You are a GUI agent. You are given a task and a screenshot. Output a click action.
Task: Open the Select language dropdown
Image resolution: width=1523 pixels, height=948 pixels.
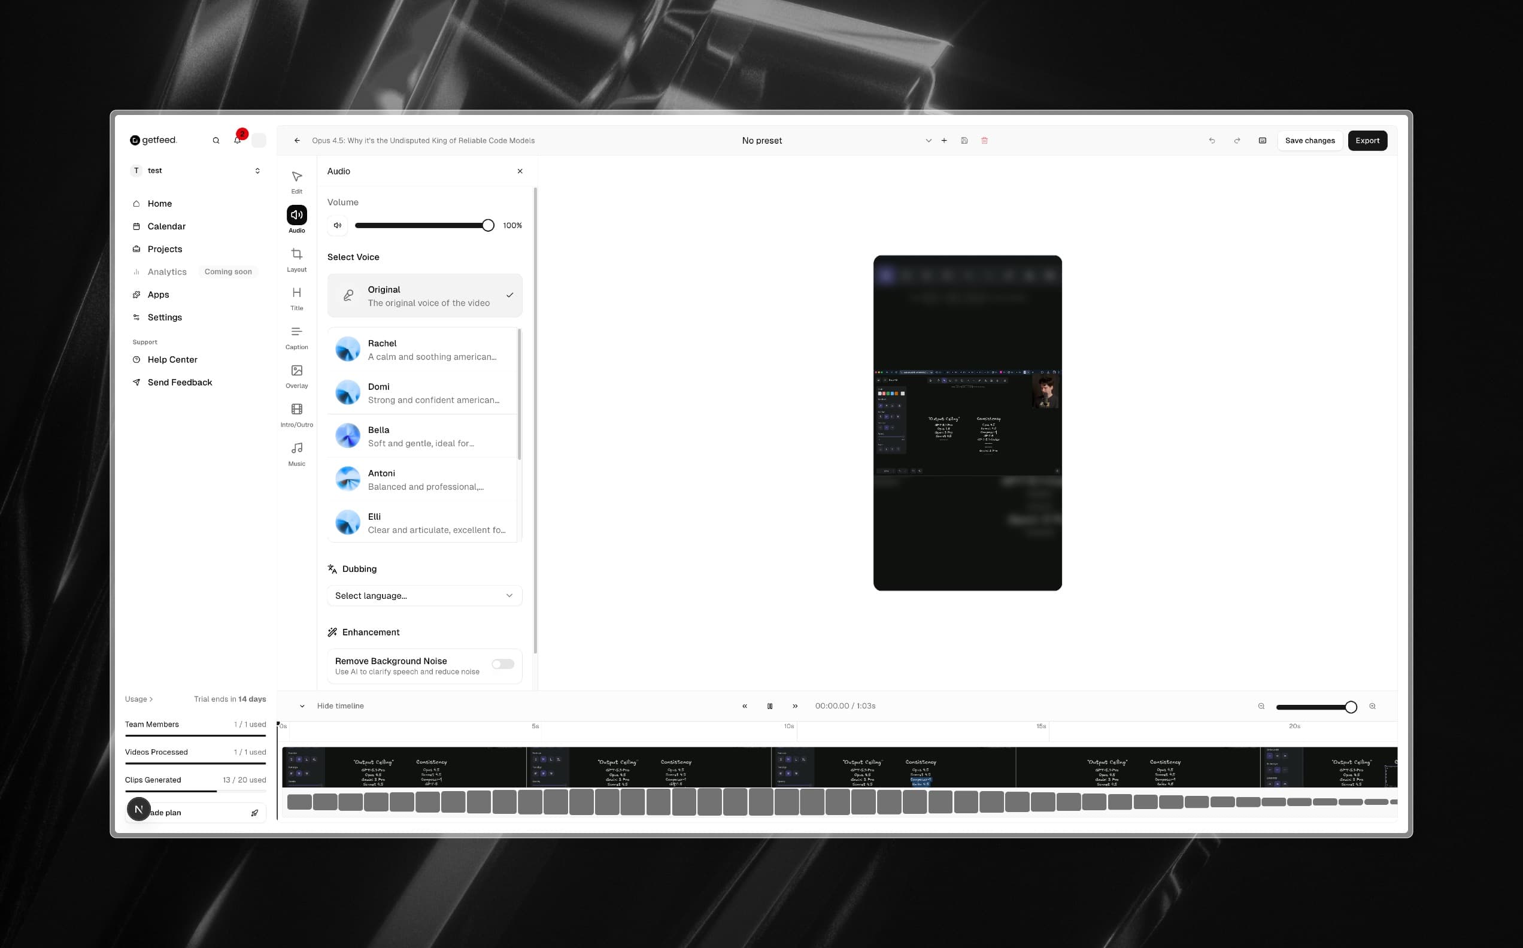[424, 595]
